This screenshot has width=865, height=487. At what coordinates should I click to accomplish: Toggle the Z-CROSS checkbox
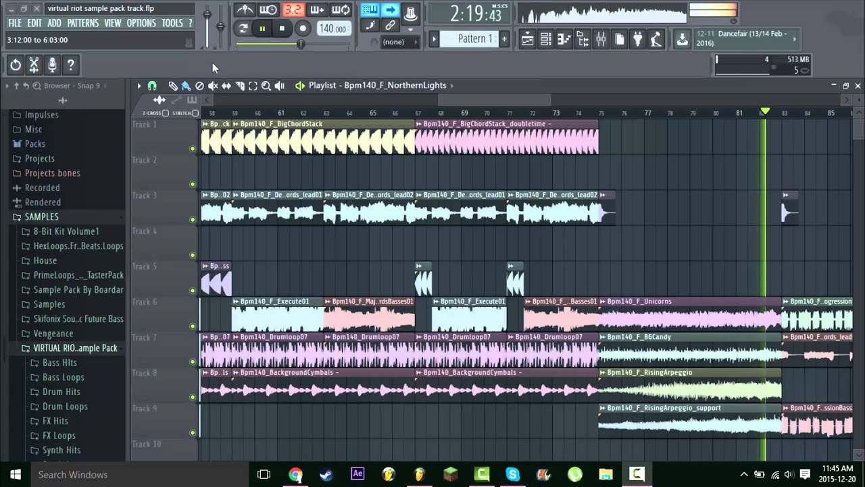(x=166, y=113)
